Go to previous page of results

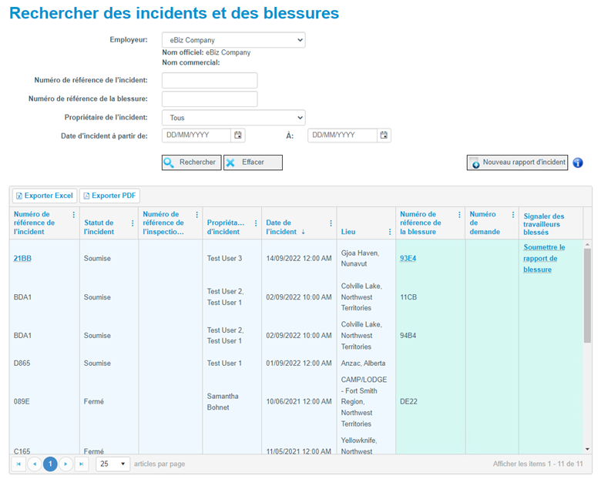(35, 464)
